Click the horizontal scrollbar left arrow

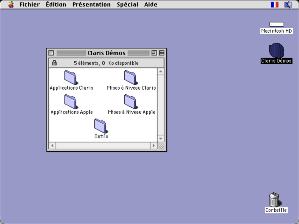(52, 146)
